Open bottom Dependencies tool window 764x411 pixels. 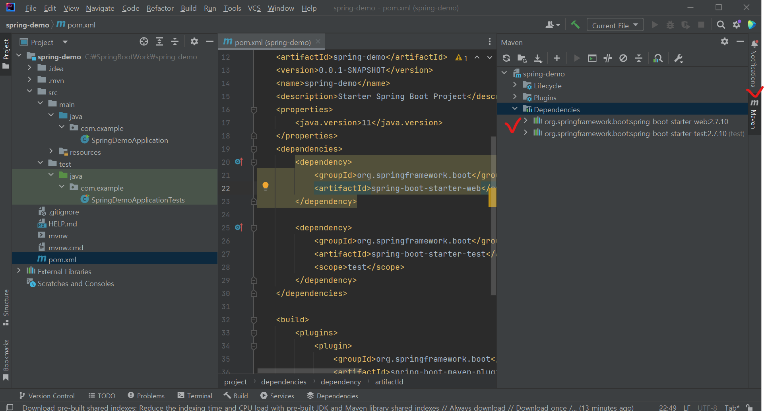point(332,396)
